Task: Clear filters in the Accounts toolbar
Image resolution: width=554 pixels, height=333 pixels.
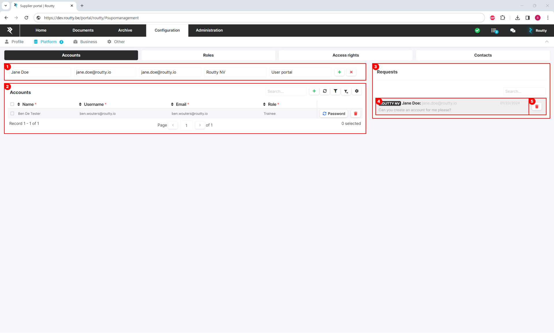Action: 346,91
